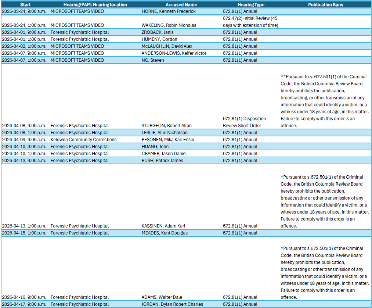Click the McLAUGHLIN, David Alex name cell
The height and width of the screenshot is (308, 372).
coord(168,46)
